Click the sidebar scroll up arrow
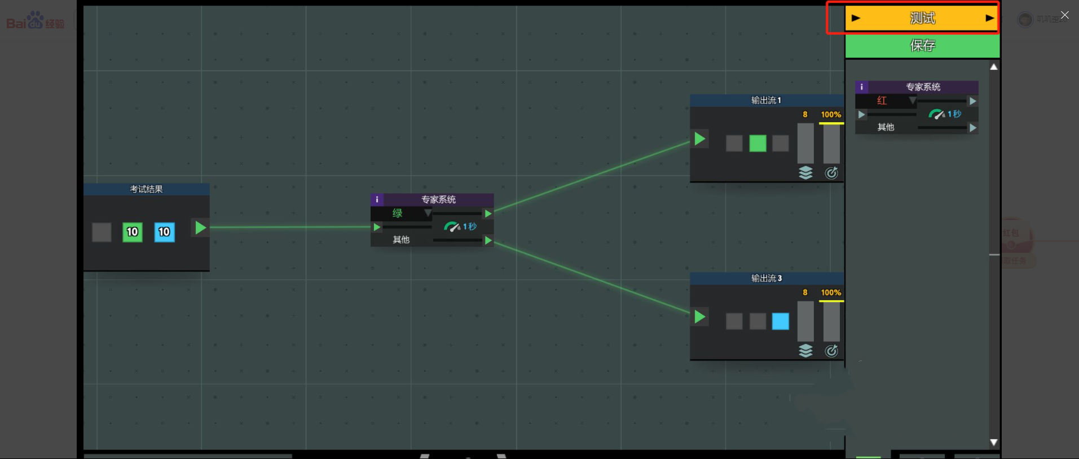This screenshot has width=1079, height=459. (x=994, y=67)
